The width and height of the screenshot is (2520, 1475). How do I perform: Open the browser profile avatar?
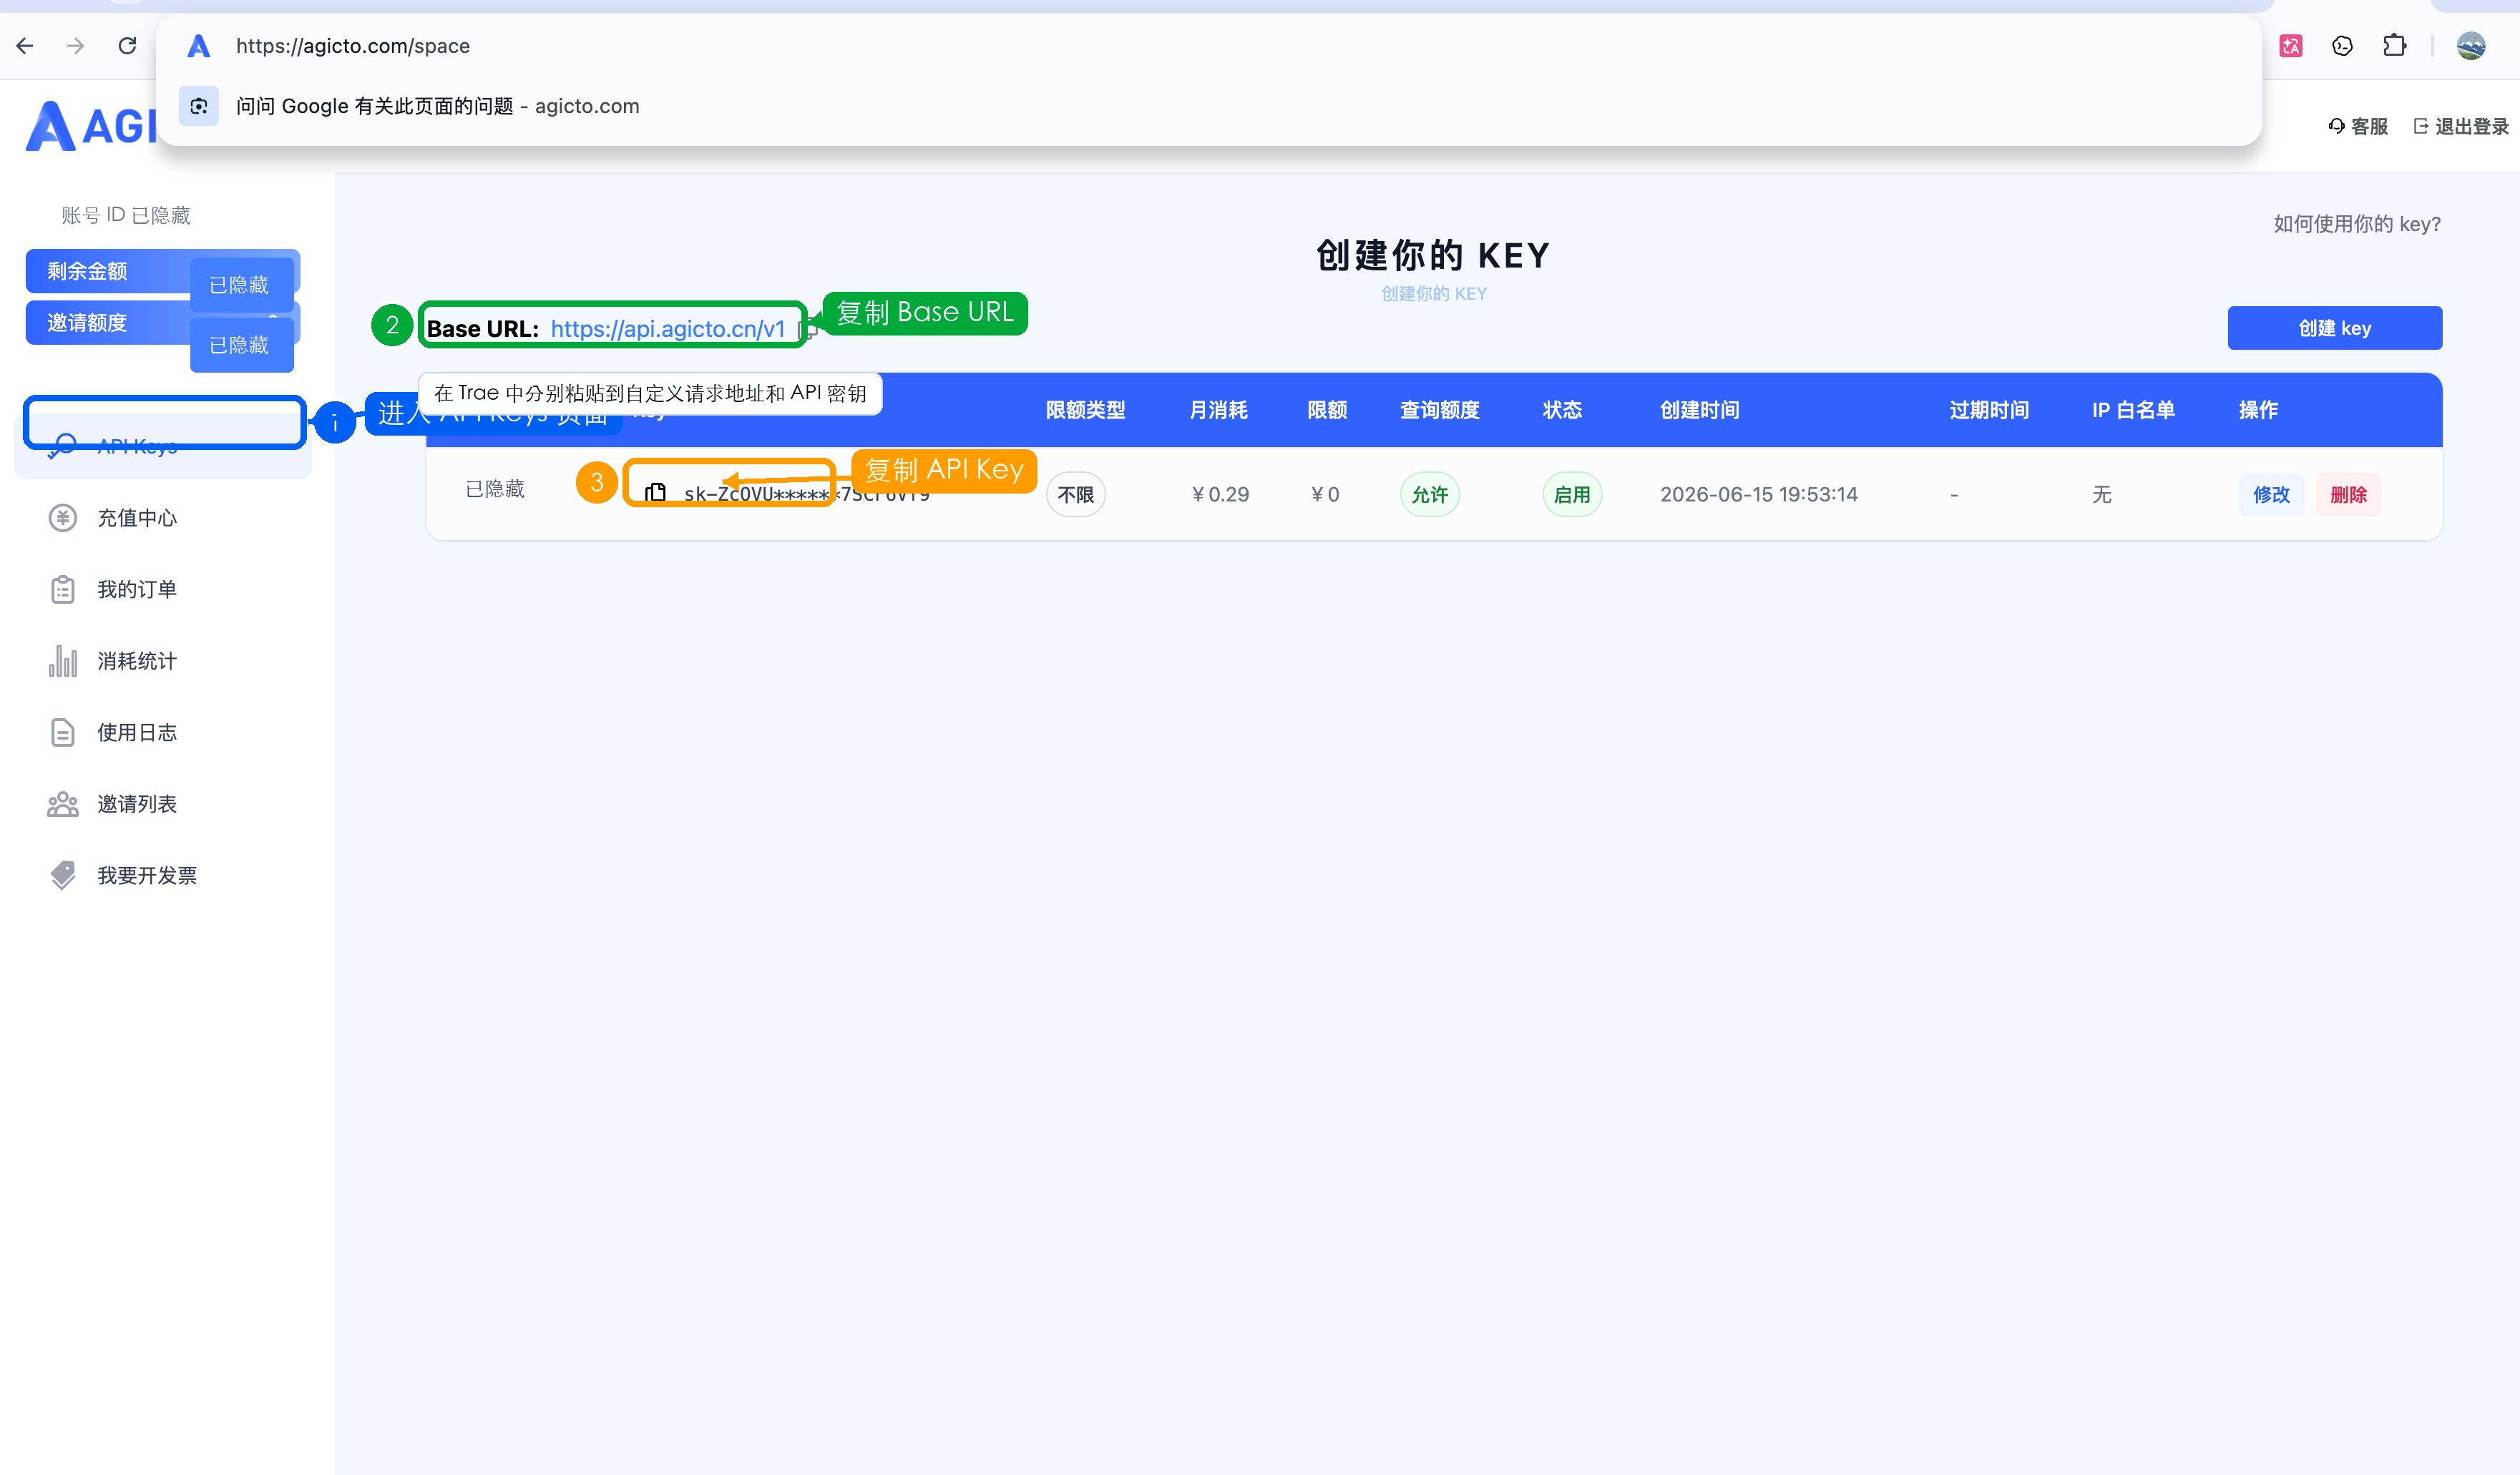coord(2471,46)
